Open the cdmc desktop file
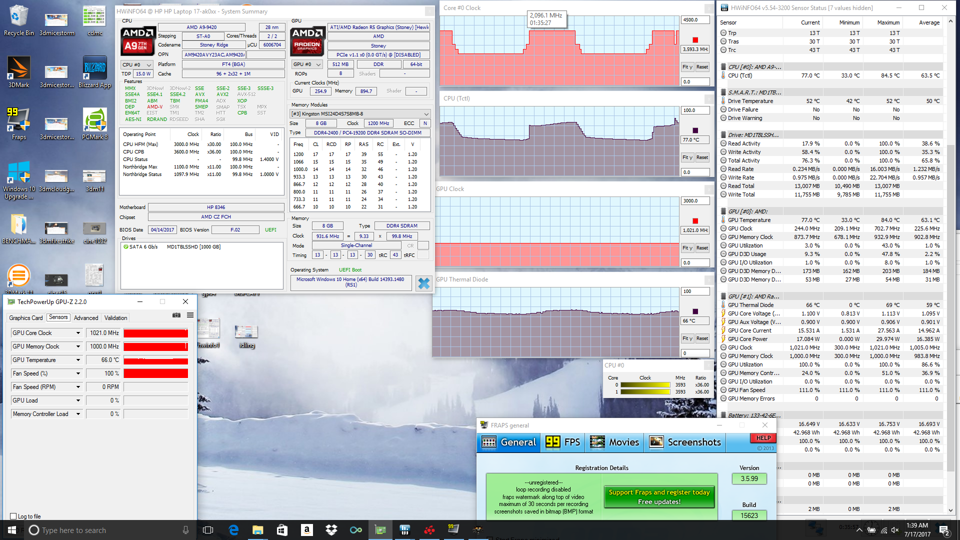Image resolution: width=960 pixels, height=540 pixels. pyautogui.click(x=95, y=20)
